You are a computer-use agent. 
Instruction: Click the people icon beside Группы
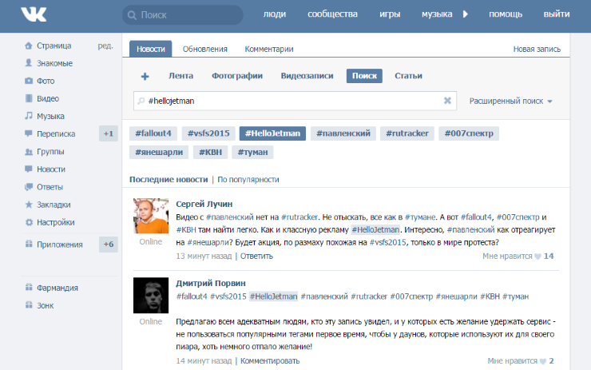(29, 152)
